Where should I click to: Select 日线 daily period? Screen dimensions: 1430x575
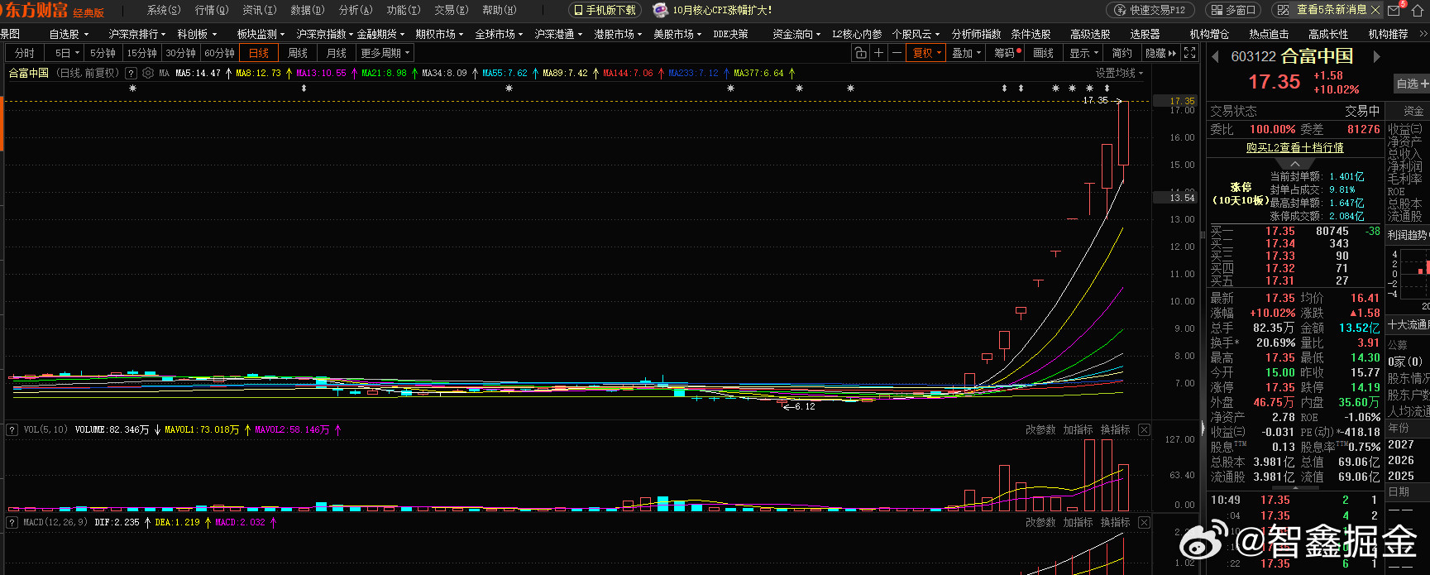[259, 53]
